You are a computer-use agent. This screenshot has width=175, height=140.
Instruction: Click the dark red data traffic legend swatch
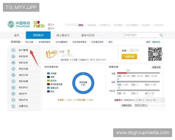pyautogui.click(x=48, y=84)
